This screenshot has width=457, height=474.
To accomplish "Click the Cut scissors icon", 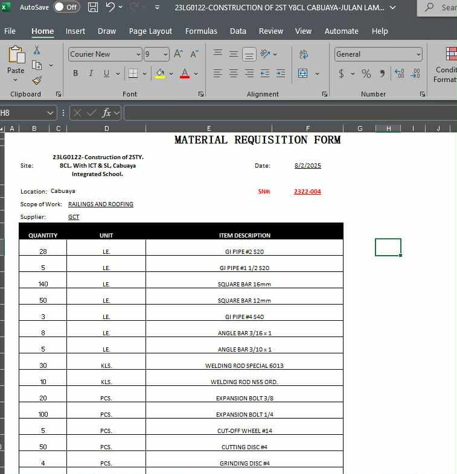I will coord(37,49).
